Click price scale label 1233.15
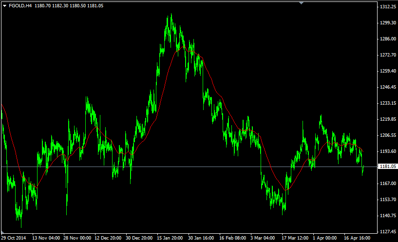 388,103
